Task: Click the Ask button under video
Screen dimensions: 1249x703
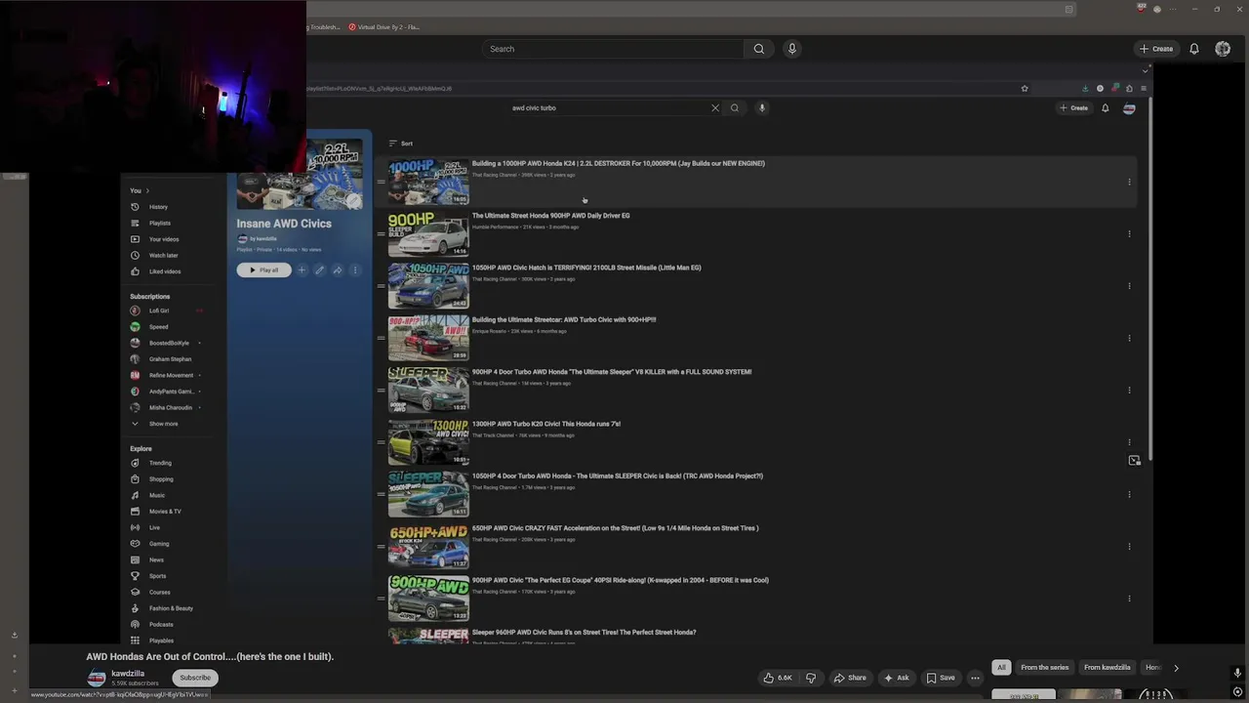Action: (896, 678)
